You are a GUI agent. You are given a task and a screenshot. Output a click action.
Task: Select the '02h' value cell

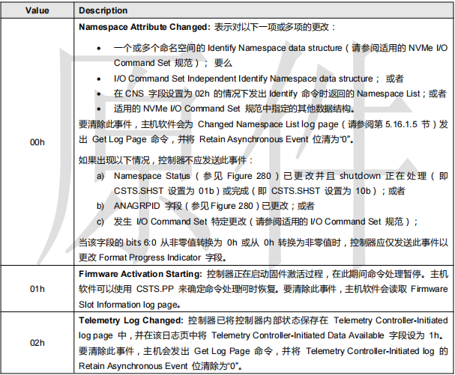37,343
